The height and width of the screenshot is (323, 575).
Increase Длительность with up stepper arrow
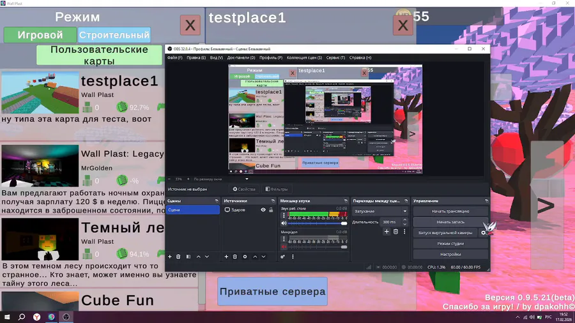click(405, 220)
